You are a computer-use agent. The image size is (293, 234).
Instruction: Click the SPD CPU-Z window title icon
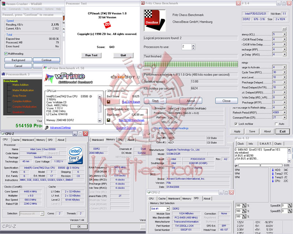click(149, 192)
